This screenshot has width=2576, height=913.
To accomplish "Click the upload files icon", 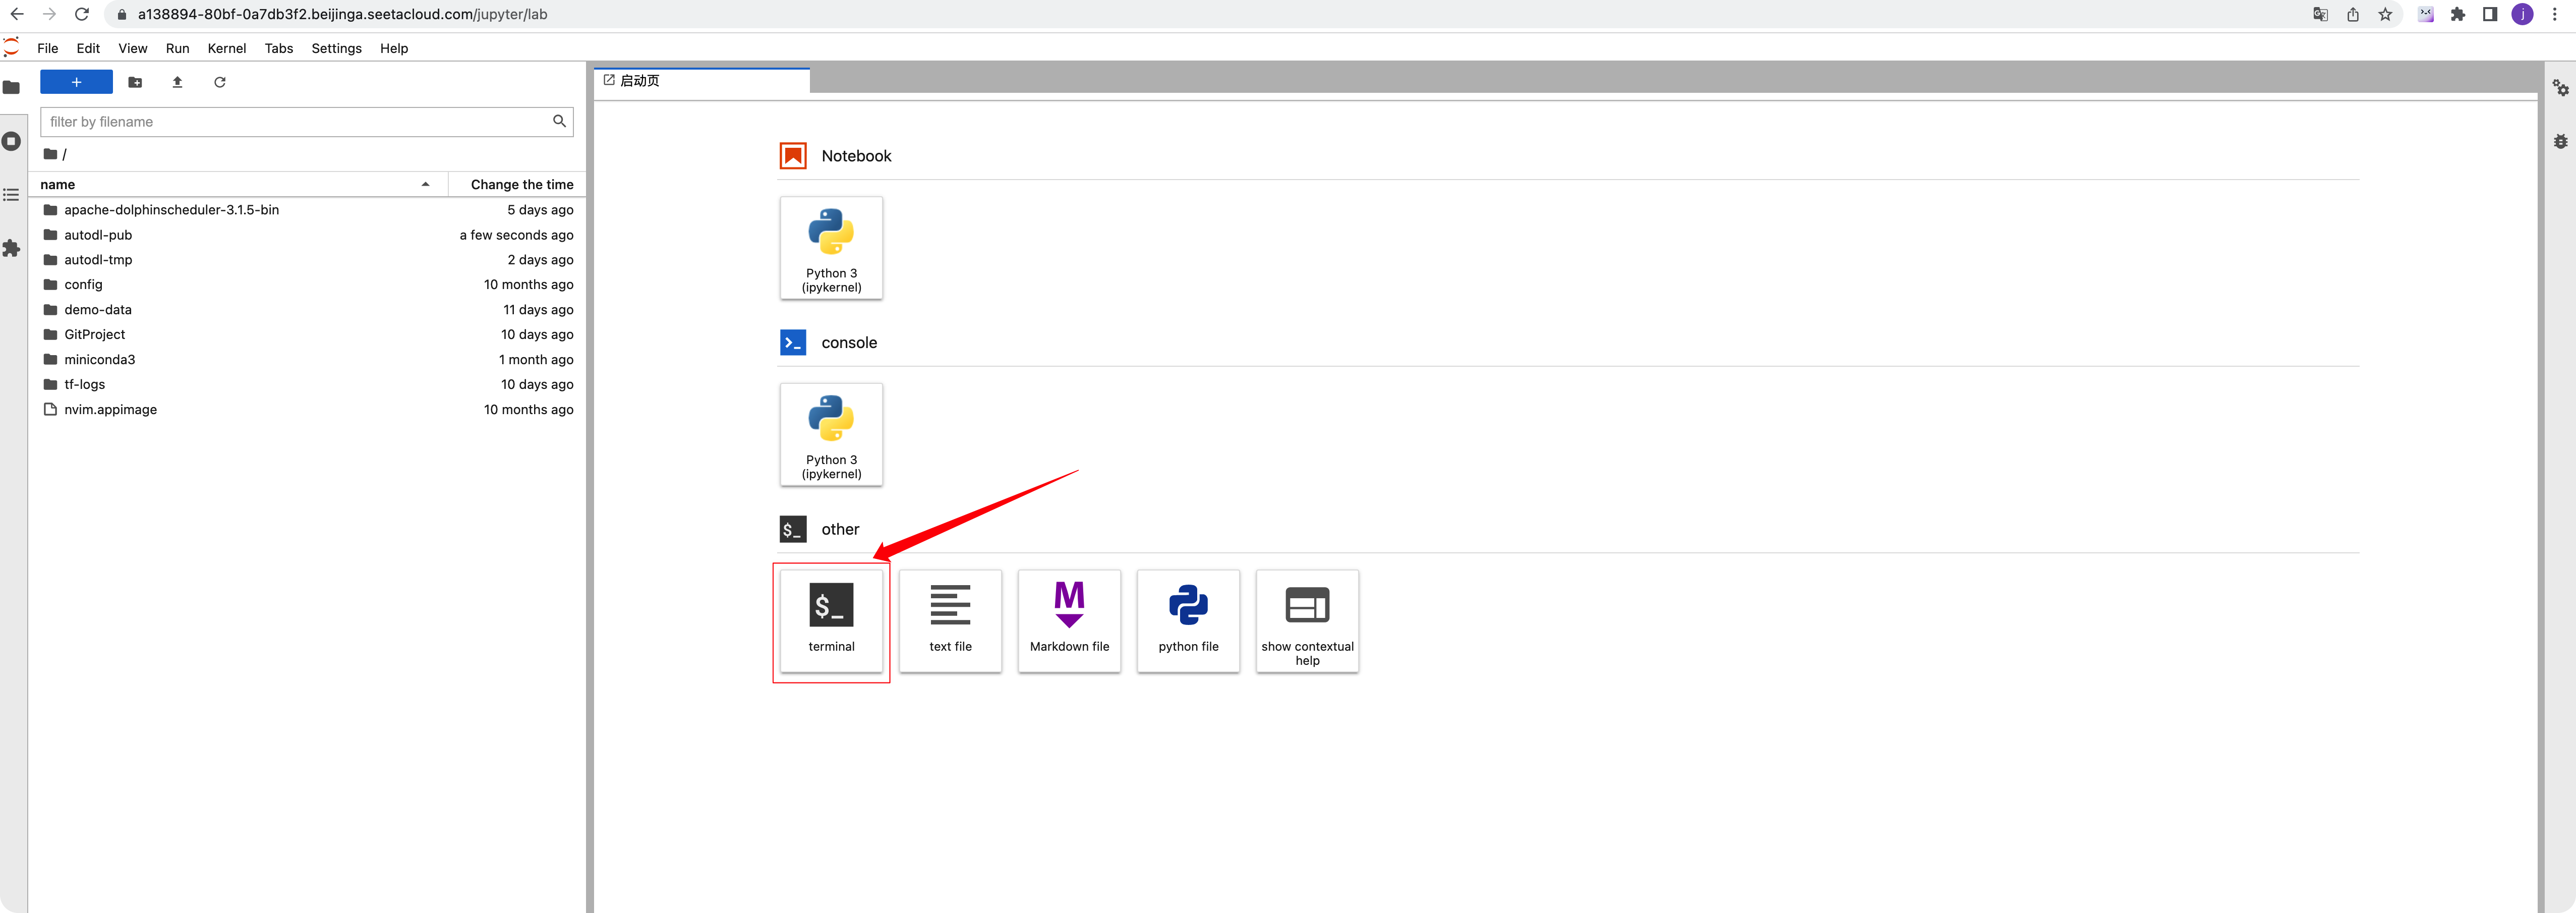I will (x=177, y=82).
